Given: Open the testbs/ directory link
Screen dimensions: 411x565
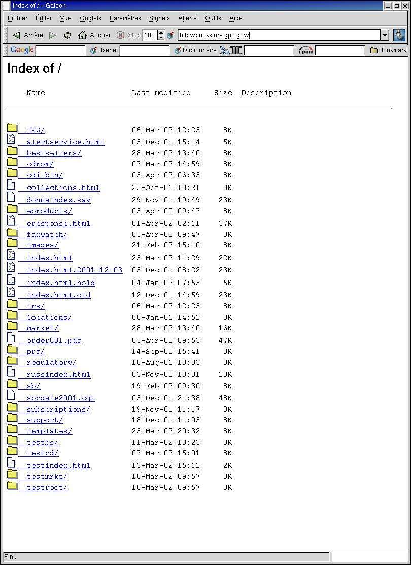Looking at the screenshot, I should pos(43,443).
